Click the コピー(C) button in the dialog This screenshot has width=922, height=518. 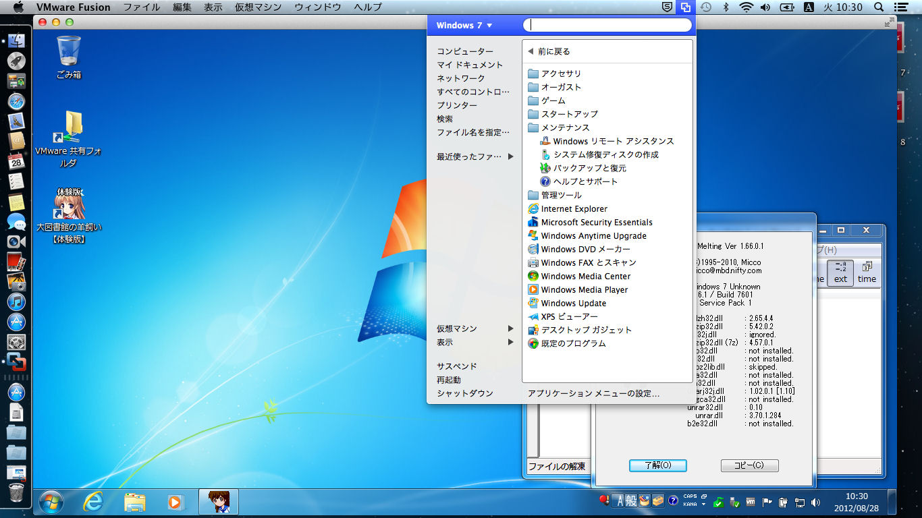[749, 465]
